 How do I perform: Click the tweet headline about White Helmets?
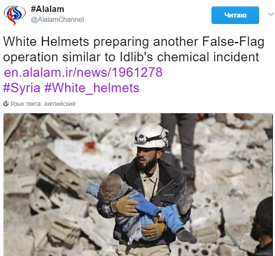pyautogui.click(x=134, y=49)
